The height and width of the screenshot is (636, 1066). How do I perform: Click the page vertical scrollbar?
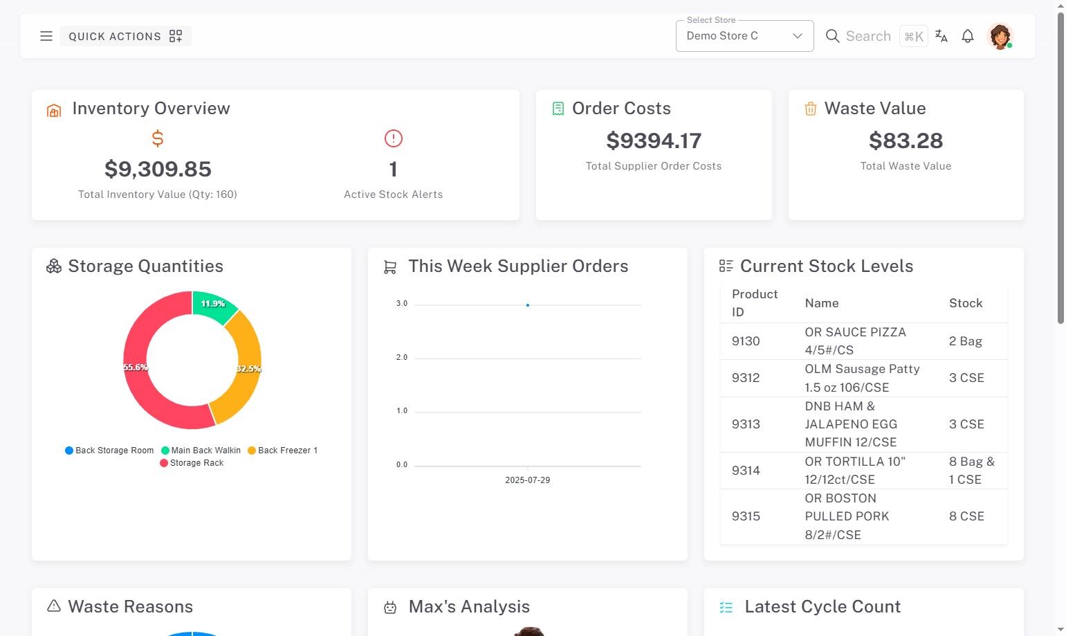[1060, 166]
